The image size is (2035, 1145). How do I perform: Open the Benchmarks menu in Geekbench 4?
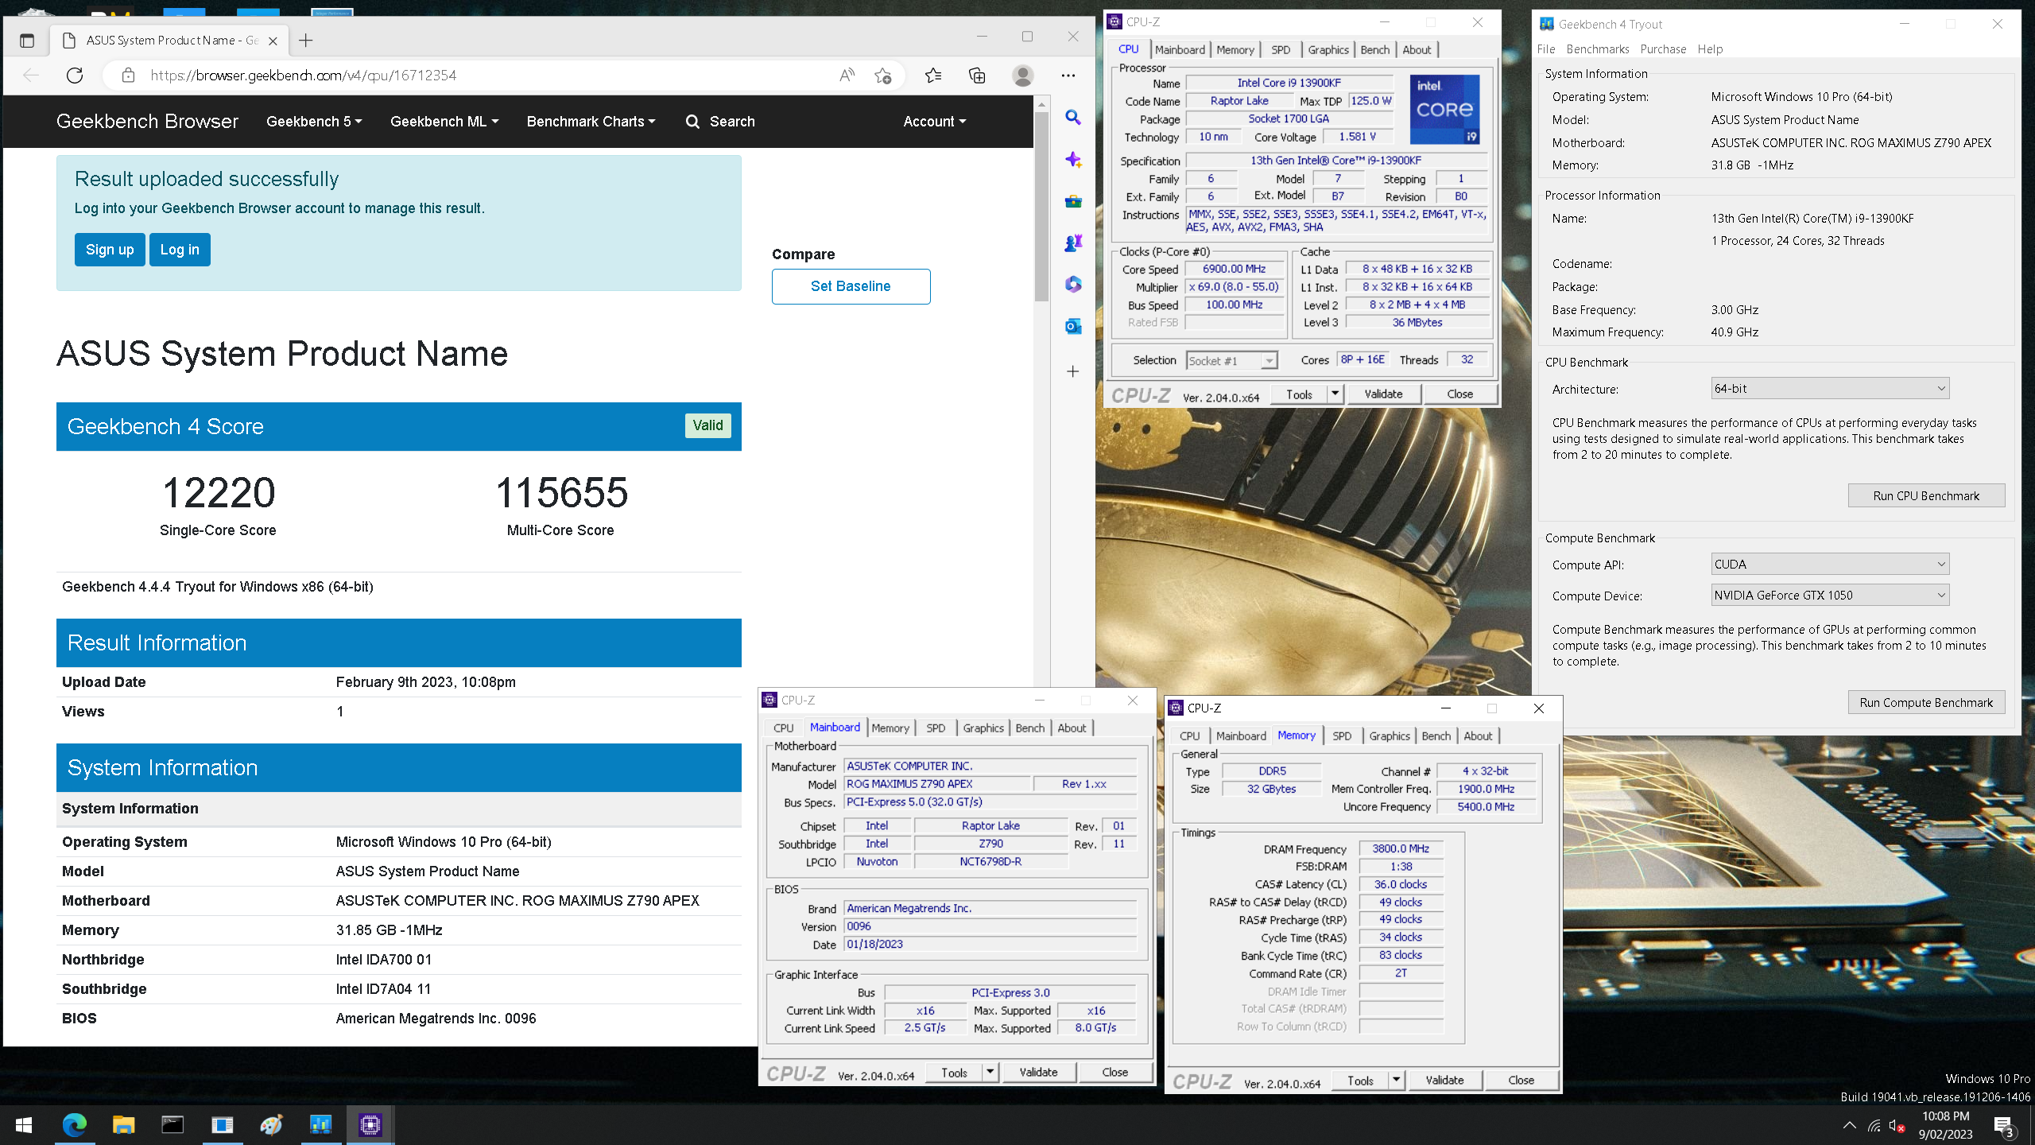point(1598,49)
